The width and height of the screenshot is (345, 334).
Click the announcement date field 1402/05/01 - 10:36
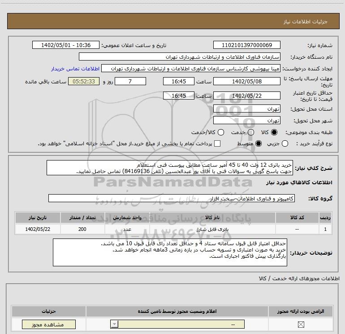click(x=66, y=45)
